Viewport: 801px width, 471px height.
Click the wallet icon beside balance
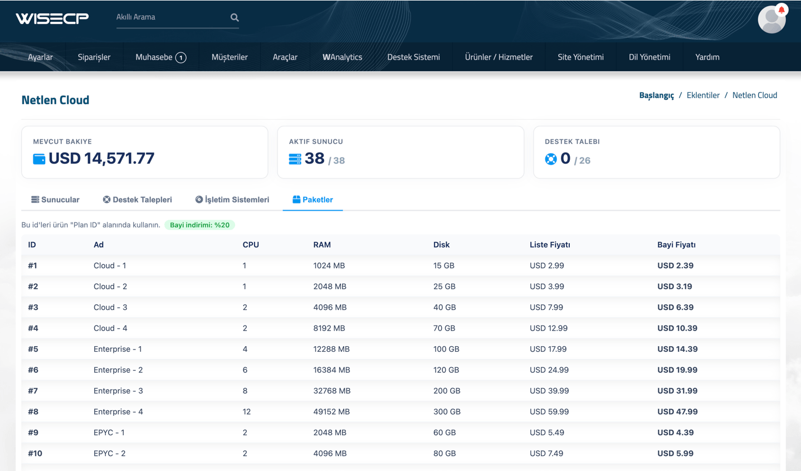(39, 159)
